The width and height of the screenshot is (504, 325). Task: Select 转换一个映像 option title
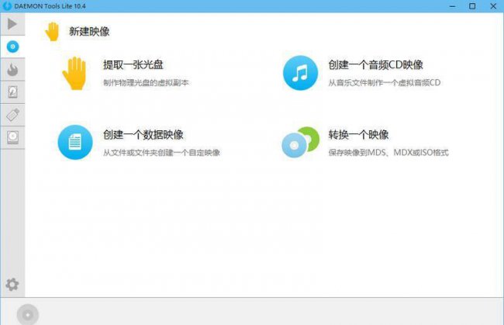[358, 134]
